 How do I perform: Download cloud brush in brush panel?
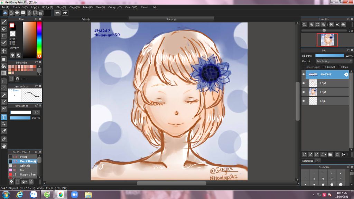click(x=11, y=182)
